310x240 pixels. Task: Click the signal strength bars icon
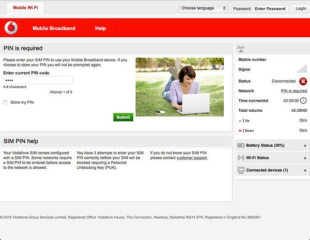[302, 69]
